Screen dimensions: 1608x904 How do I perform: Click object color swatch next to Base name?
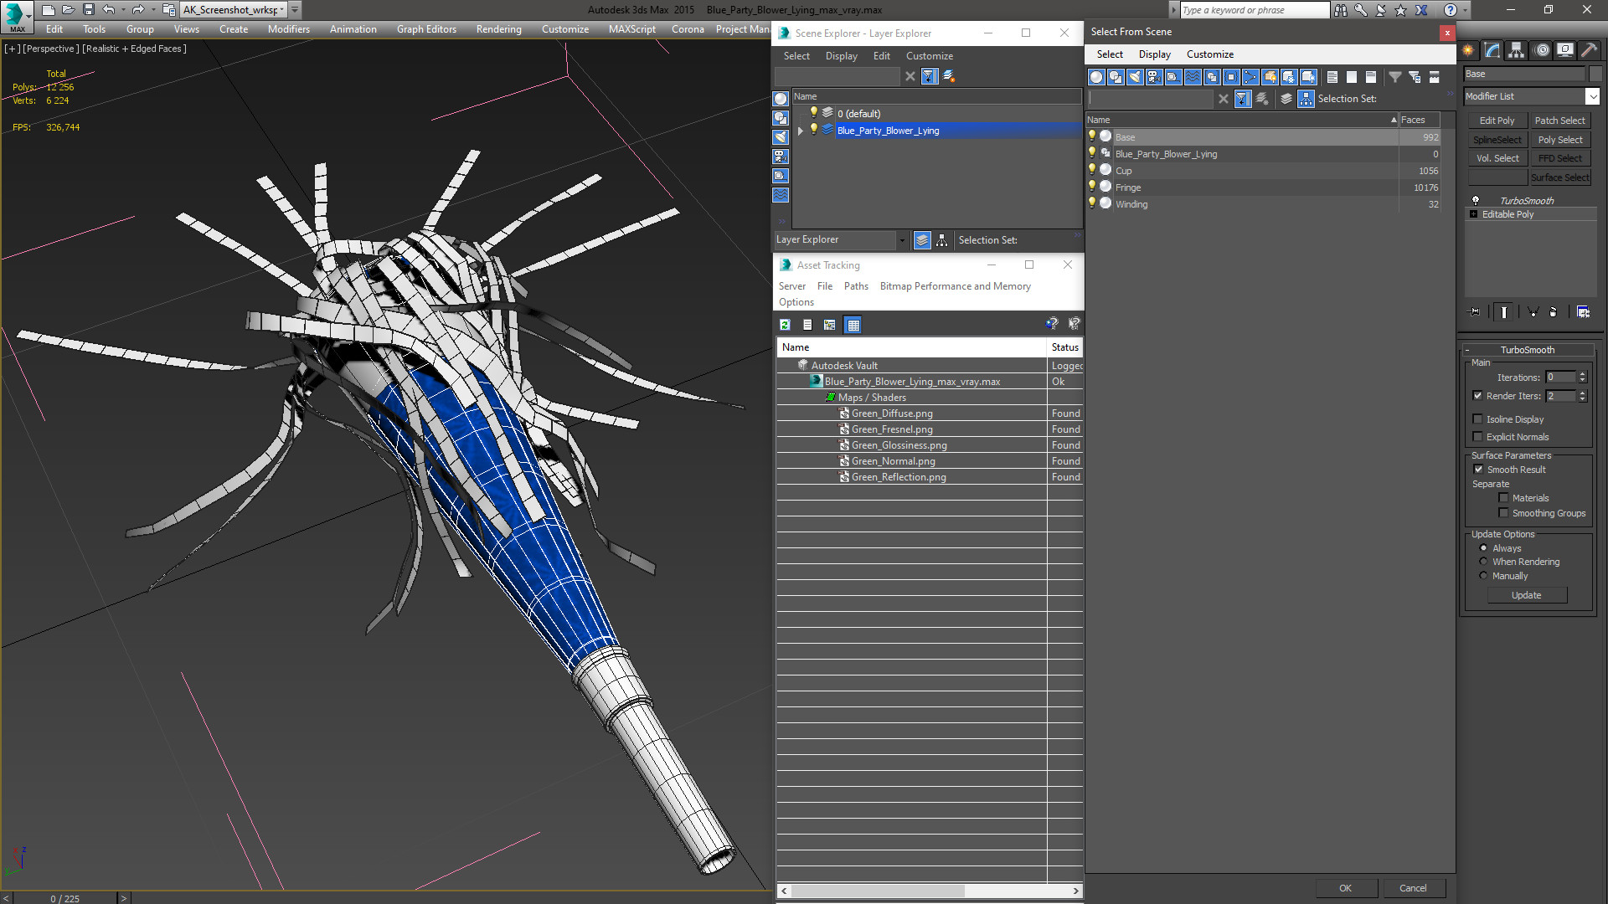1596,74
